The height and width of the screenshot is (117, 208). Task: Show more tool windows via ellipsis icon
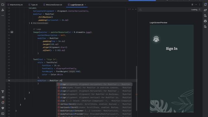[x=3, y=16]
